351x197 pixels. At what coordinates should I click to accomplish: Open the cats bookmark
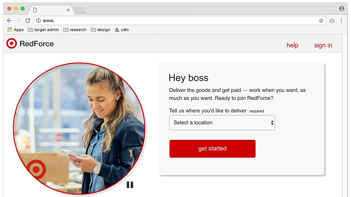point(122,30)
